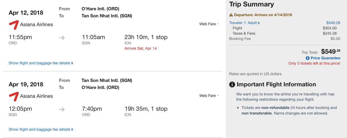Click the Only 5 tickets left warning

tap(314, 63)
